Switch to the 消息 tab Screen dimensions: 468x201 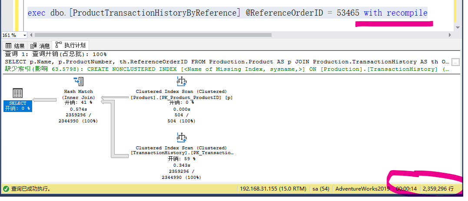coord(40,46)
